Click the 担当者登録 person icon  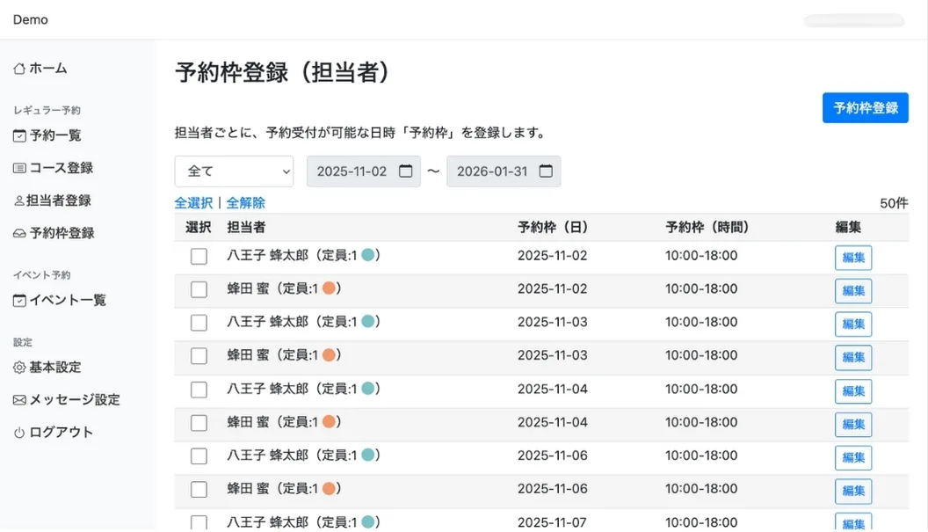tap(18, 200)
